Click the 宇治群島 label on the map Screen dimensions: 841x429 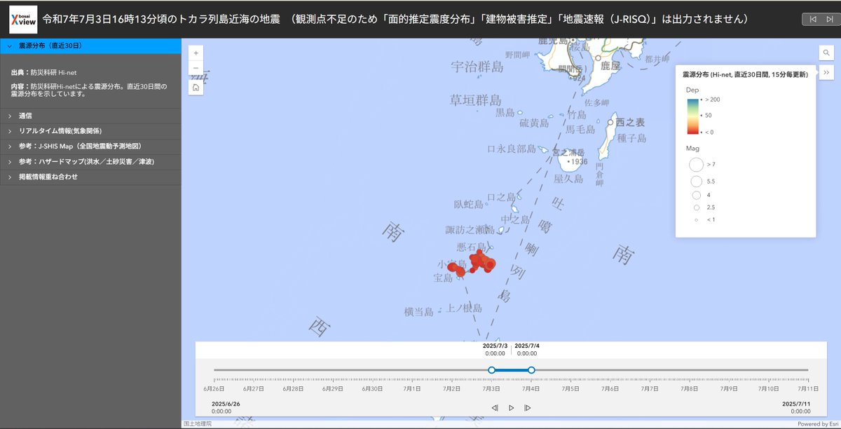click(477, 67)
